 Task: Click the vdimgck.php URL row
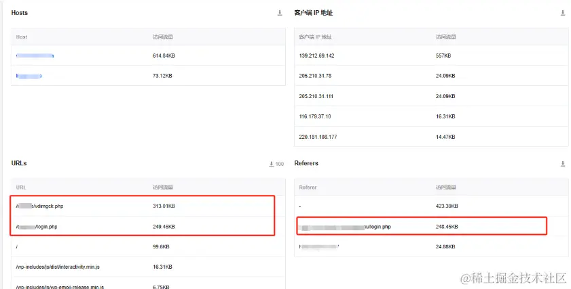[x=148, y=206]
